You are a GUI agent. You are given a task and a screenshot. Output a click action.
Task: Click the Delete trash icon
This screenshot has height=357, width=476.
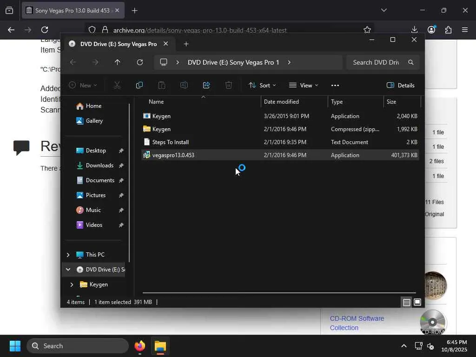click(x=229, y=86)
